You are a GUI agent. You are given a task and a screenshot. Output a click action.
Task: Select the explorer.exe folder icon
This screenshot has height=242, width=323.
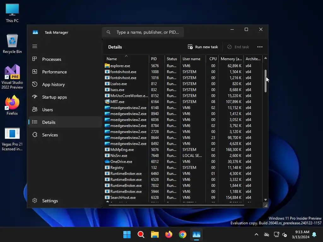point(107,66)
